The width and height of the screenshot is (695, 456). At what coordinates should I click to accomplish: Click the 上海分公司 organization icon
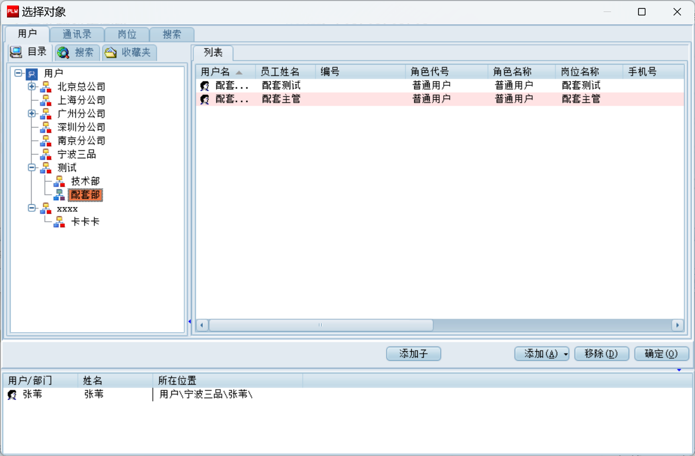(x=45, y=100)
